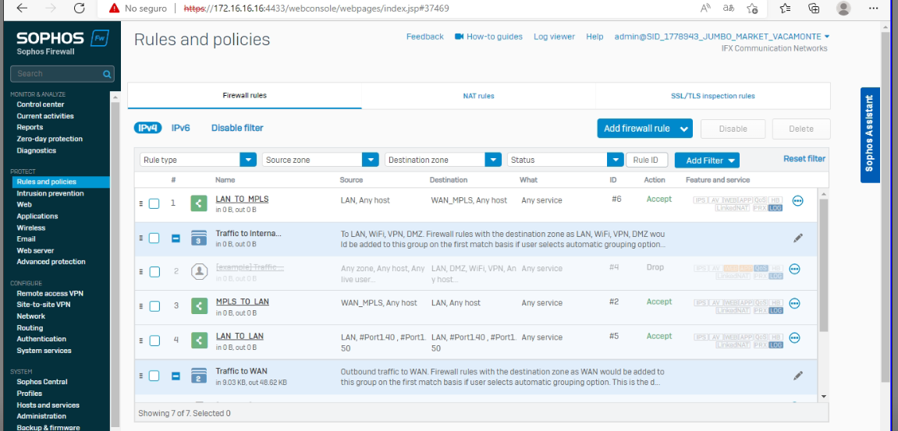The height and width of the screenshot is (431, 898).
Task: Open more options for LAN_TO_LAN rule
Action: 794,337
